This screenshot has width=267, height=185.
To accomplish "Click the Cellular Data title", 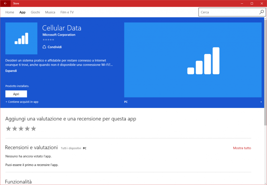I will pos(62,28).
